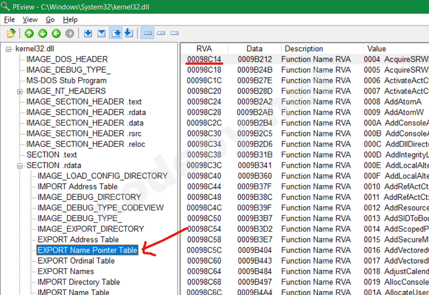This screenshot has height=295, width=429.
Task: Click data cell 0009B3D2
Action: coord(255,229)
